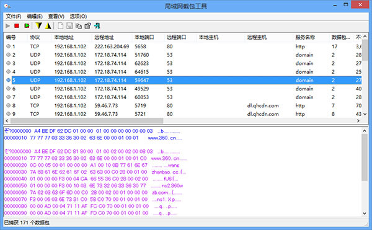Click the TCP protocol cell in row 8
Image resolution: width=372 pixels, height=230 pixels.
(35, 105)
